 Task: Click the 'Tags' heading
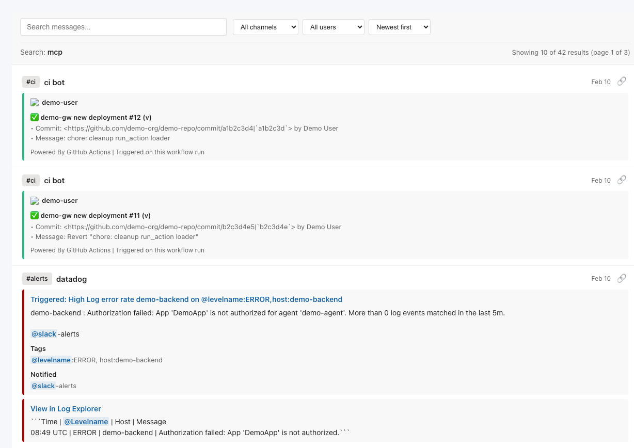(x=38, y=348)
